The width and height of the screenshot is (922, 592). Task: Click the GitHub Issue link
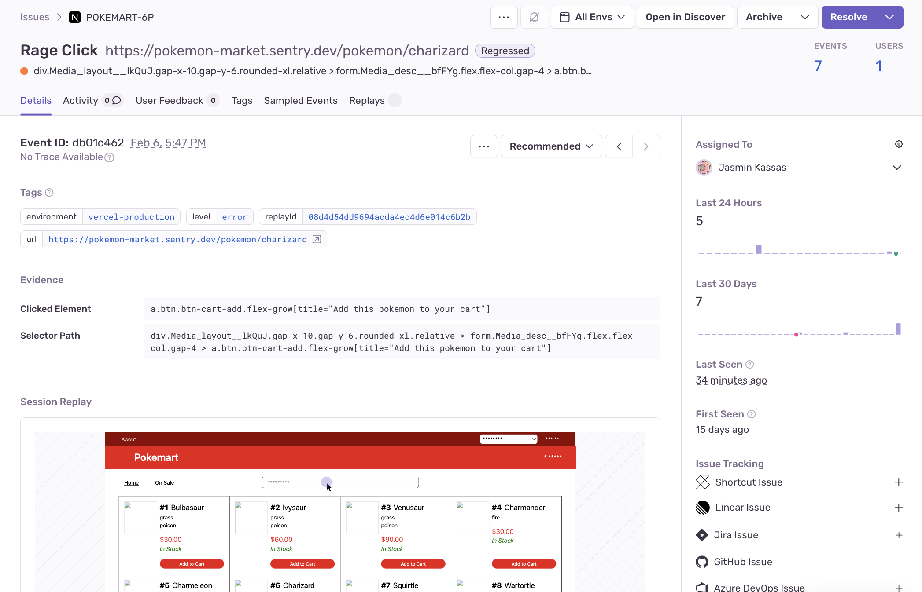743,562
